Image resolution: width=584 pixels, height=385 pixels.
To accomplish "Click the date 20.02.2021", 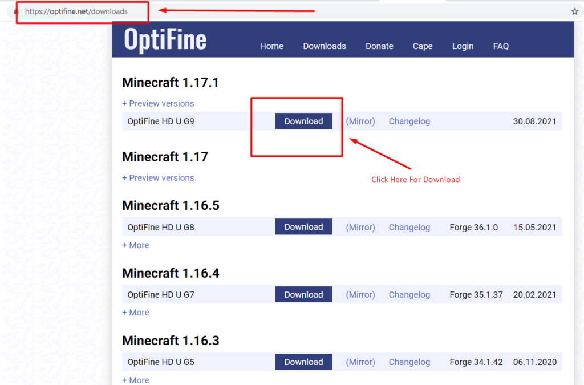I will [534, 295].
